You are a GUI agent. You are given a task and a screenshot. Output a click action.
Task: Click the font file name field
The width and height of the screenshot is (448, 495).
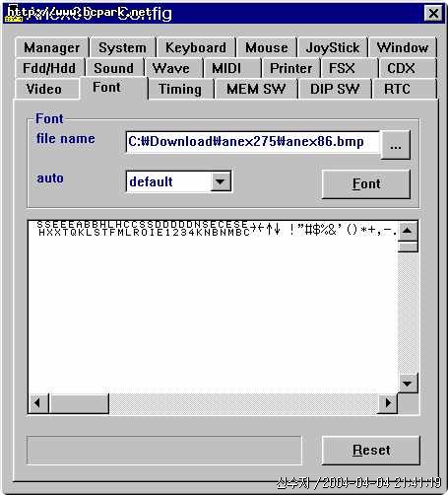(253, 142)
